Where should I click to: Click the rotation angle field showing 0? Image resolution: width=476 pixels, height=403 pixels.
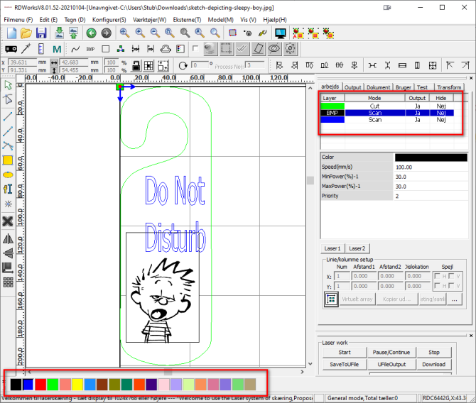point(200,65)
